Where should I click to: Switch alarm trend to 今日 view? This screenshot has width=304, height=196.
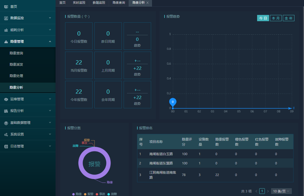pyautogui.click(x=263, y=18)
